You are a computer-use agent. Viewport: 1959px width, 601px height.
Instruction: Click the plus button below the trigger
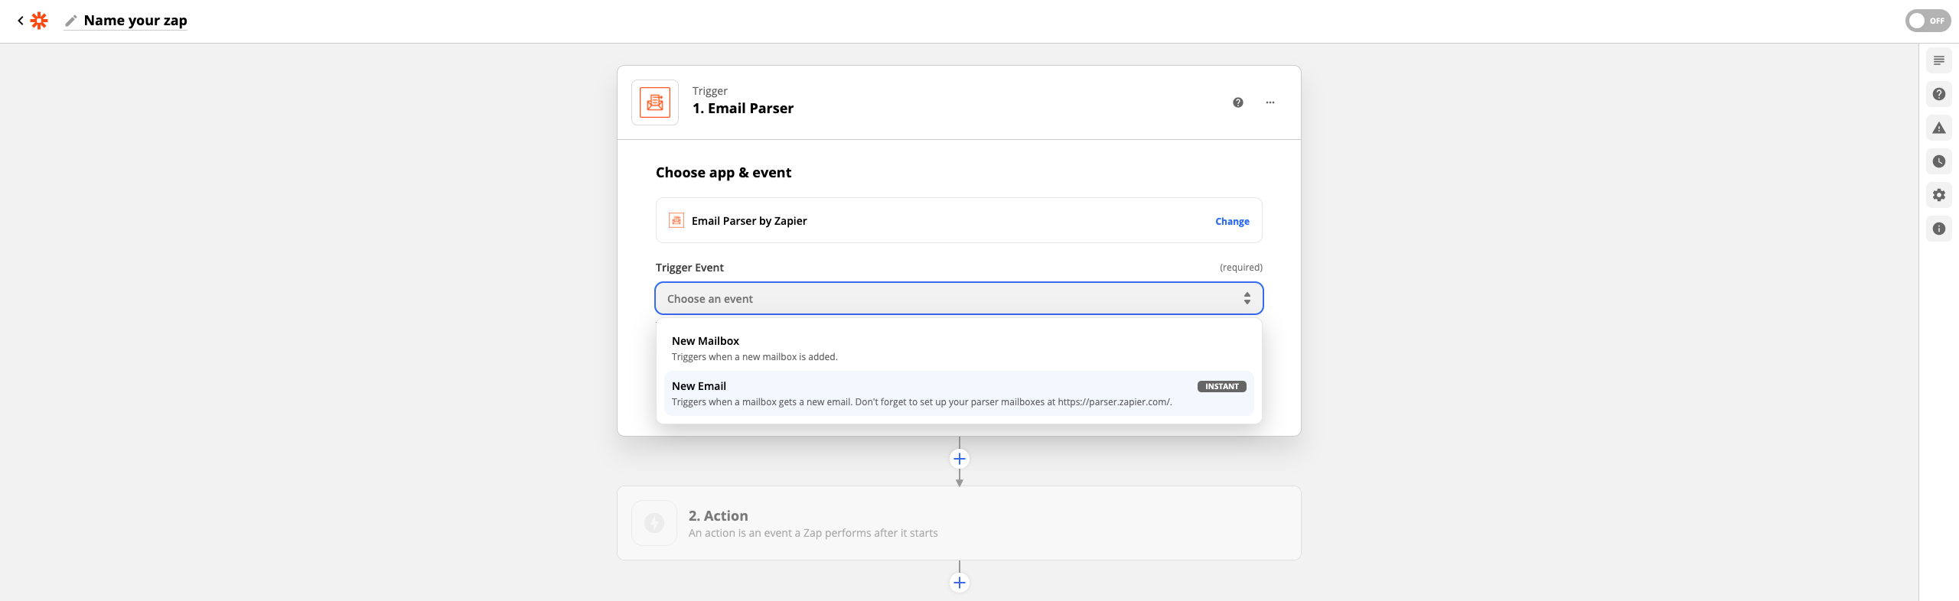pyautogui.click(x=959, y=459)
